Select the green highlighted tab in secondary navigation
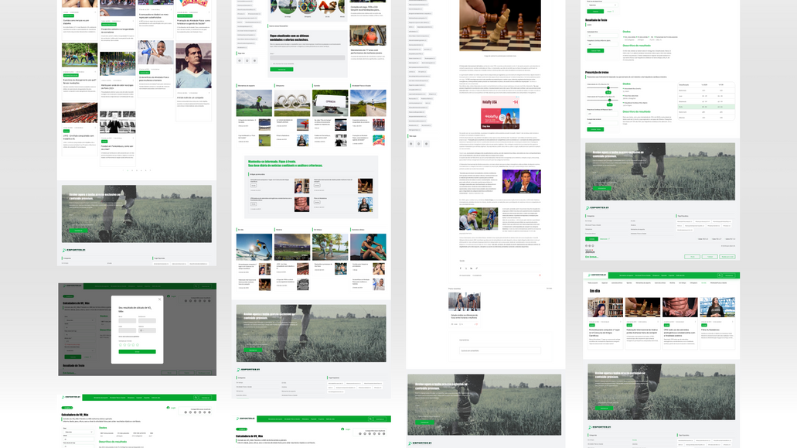The height and width of the screenshot is (448, 797). click(x=703, y=283)
